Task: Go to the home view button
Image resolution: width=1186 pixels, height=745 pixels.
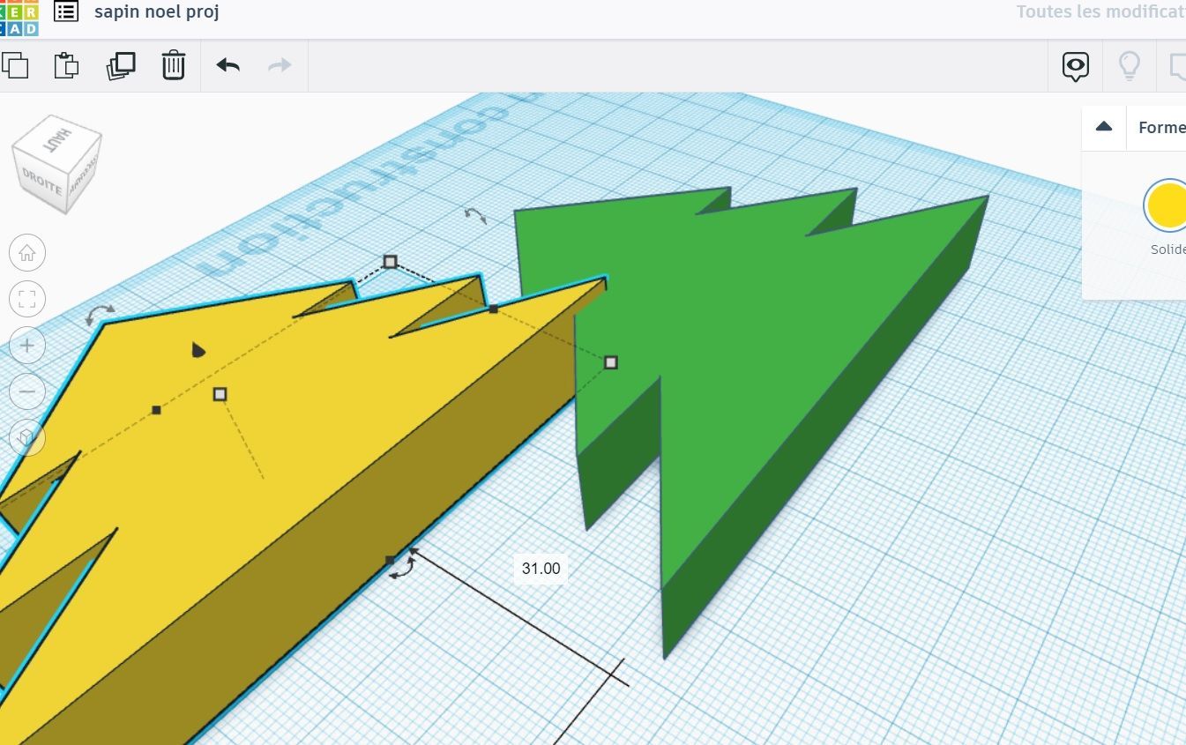Action: pyautogui.click(x=27, y=253)
